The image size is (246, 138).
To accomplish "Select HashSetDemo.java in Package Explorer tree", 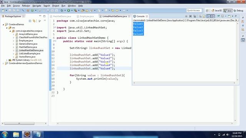I will pyautogui.click(x=28, y=47).
